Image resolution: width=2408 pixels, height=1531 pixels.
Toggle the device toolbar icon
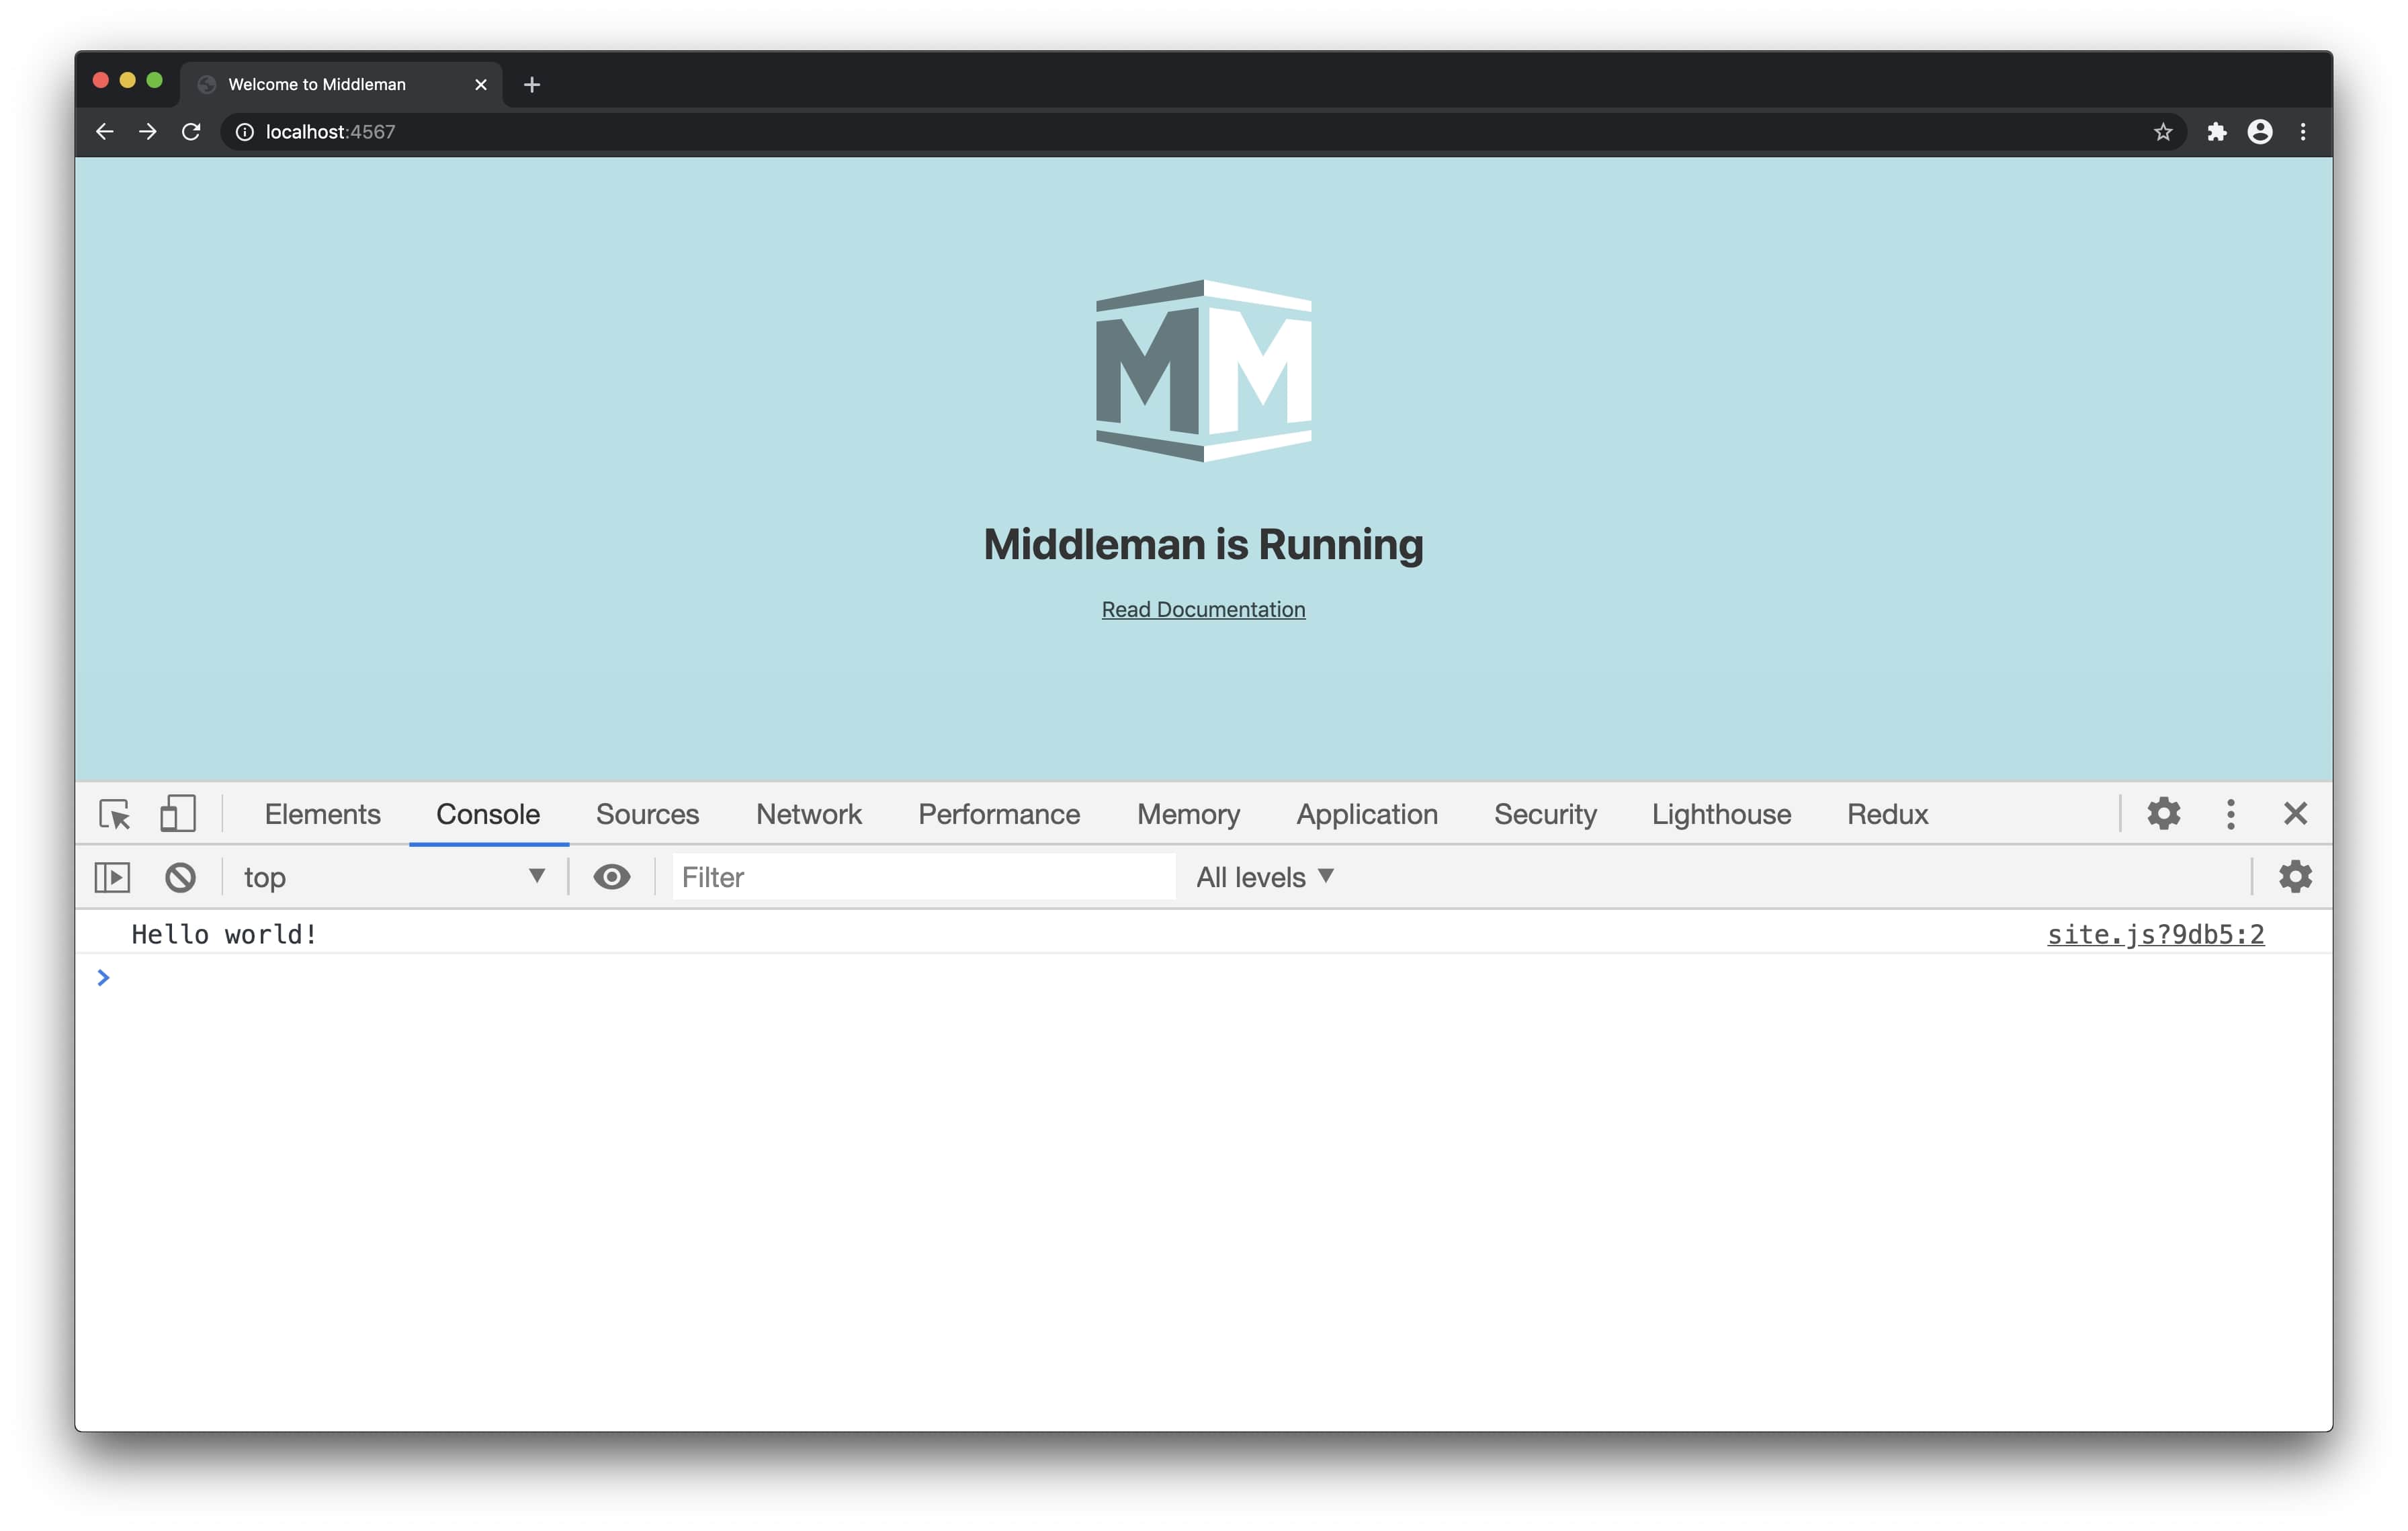[178, 814]
